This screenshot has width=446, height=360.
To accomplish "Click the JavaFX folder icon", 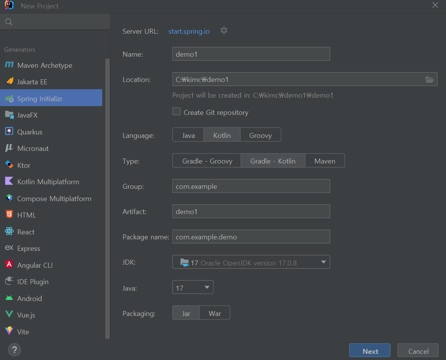I will click(x=10, y=115).
